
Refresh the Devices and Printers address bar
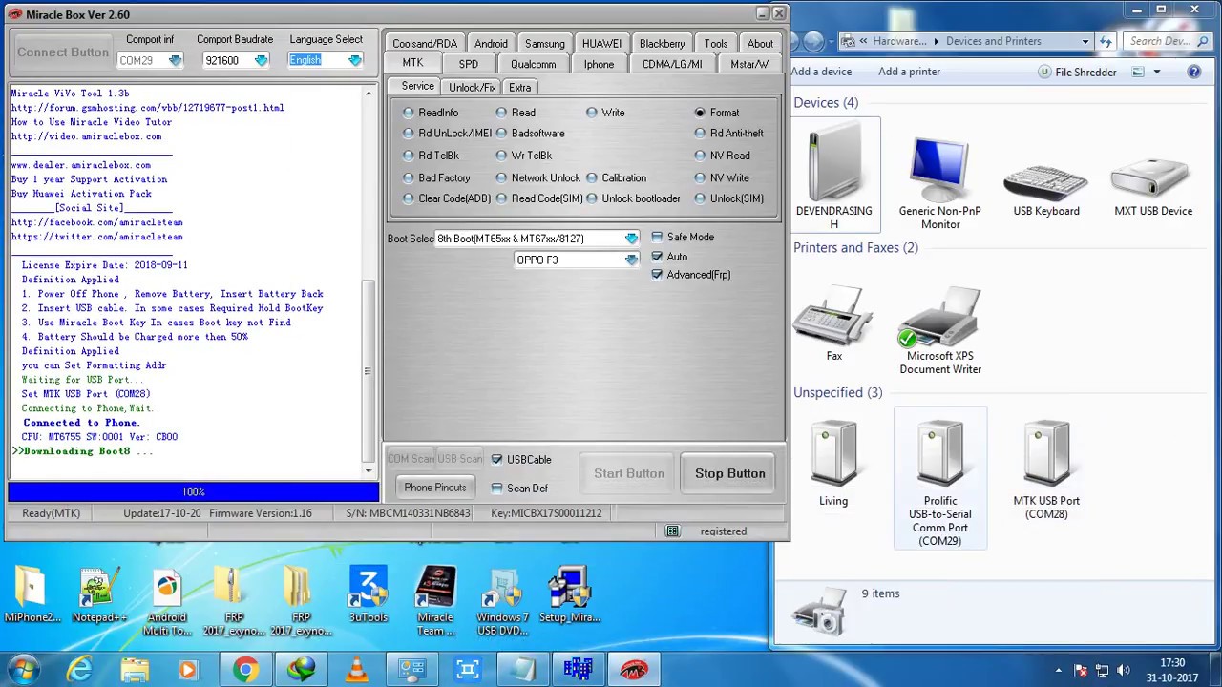click(1106, 41)
